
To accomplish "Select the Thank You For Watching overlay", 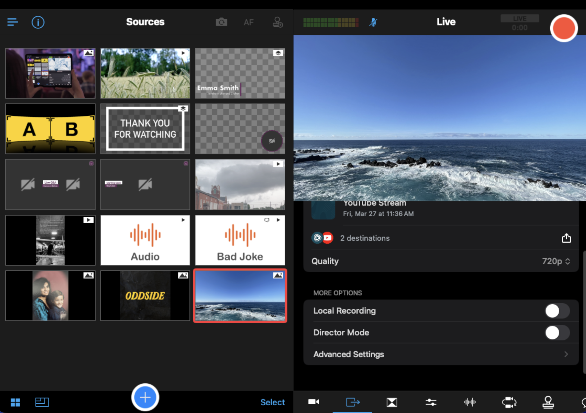I will coord(145,129).
